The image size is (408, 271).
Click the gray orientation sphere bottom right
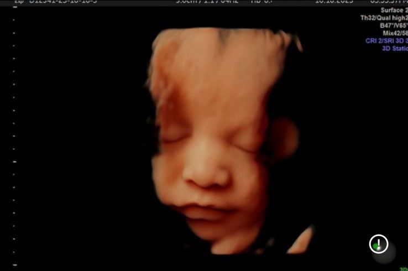click(385, 253)
